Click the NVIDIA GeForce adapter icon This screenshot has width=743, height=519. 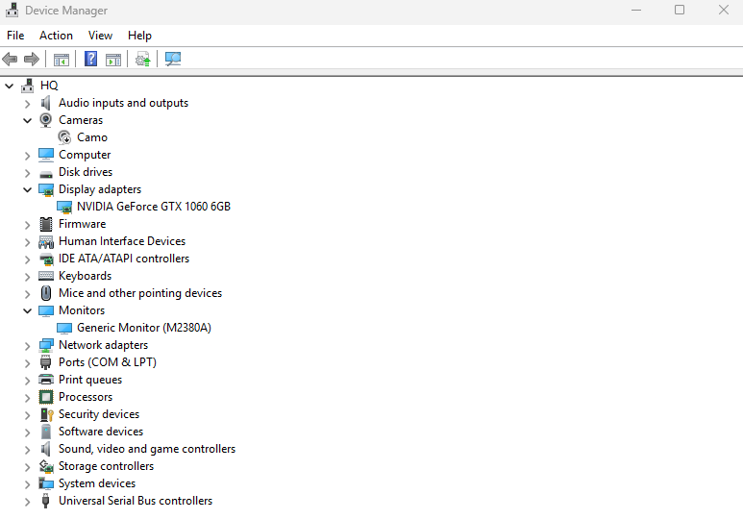(x=64, y=208)
